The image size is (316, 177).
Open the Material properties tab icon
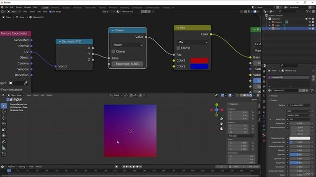[x=264, y=135]
